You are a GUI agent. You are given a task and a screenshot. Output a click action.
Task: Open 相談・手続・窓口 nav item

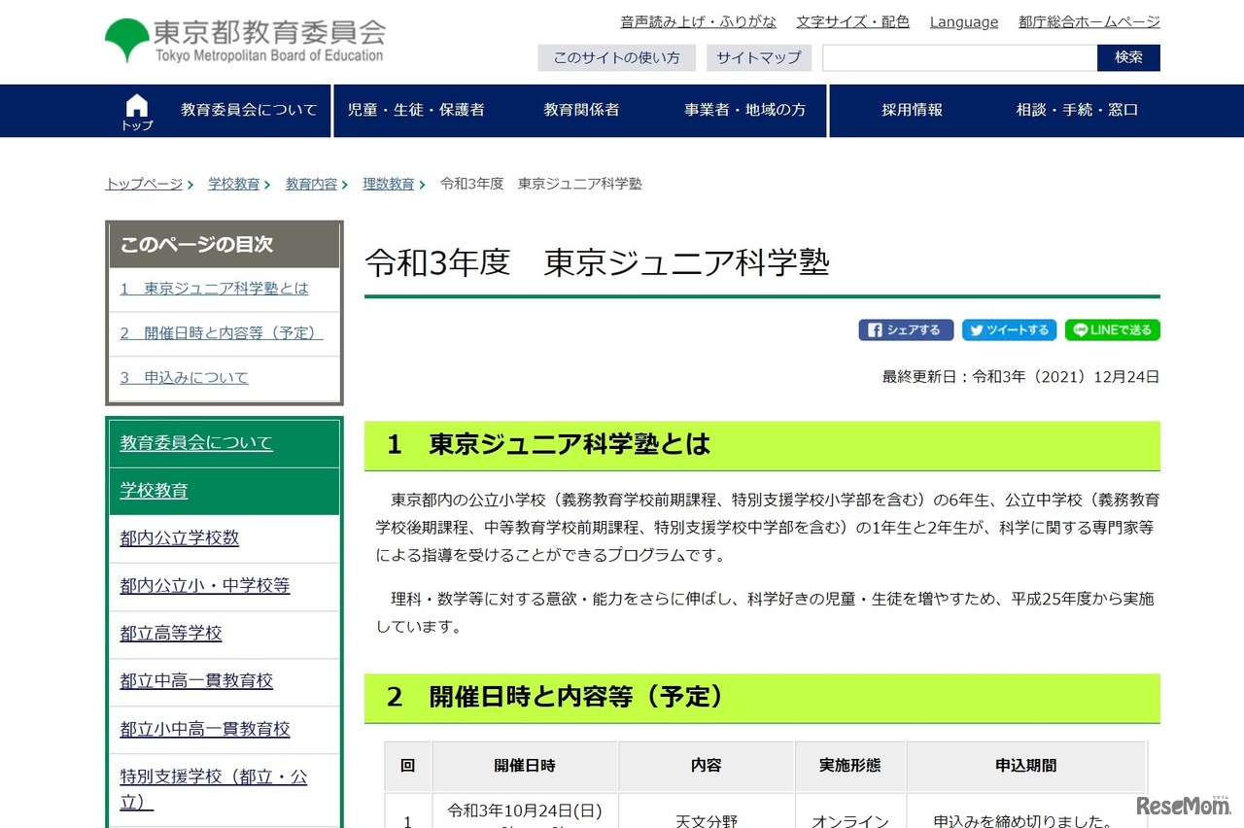coord(1077,110)
